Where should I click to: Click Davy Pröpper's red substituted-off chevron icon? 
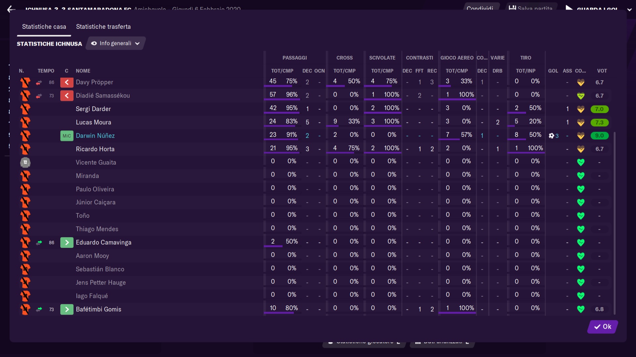tap(67, 82)
